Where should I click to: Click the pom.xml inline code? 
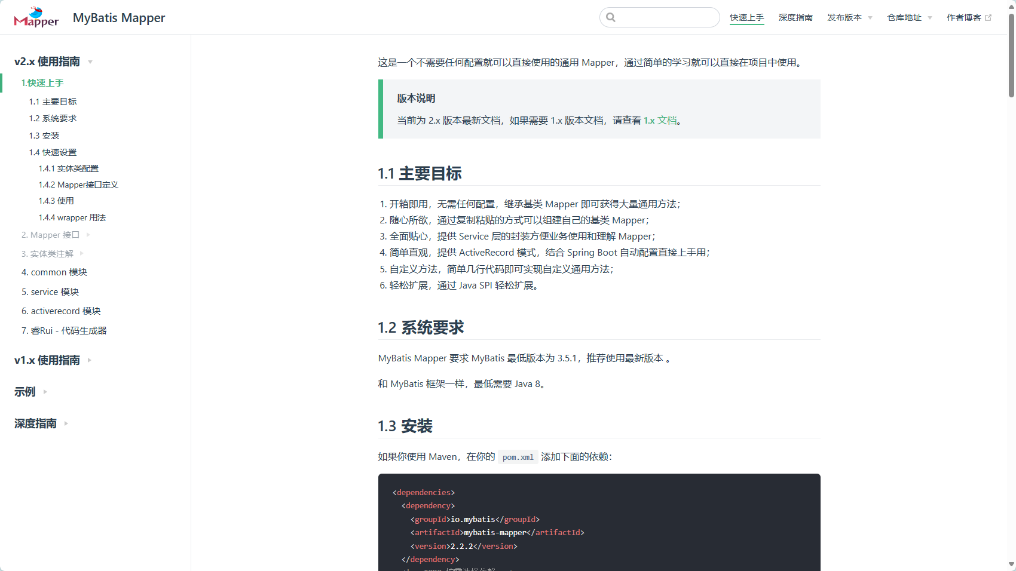click(518, 457)
